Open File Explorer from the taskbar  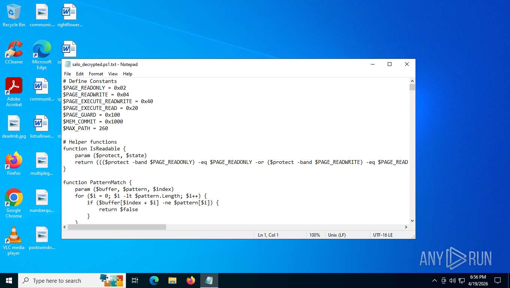[x=172, y=280]
